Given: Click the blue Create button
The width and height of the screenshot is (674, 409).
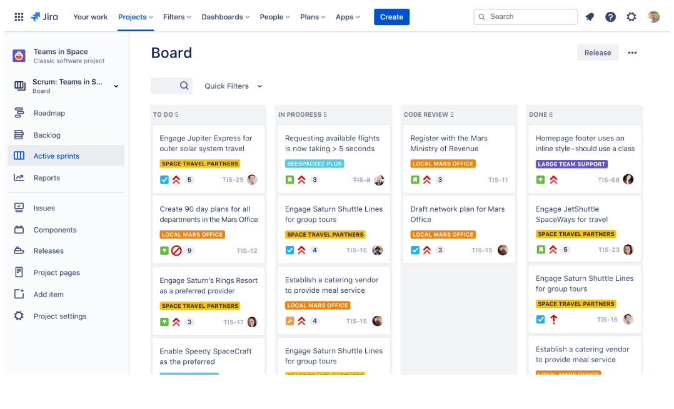Looking at the screenshot, I should (391, 17).
